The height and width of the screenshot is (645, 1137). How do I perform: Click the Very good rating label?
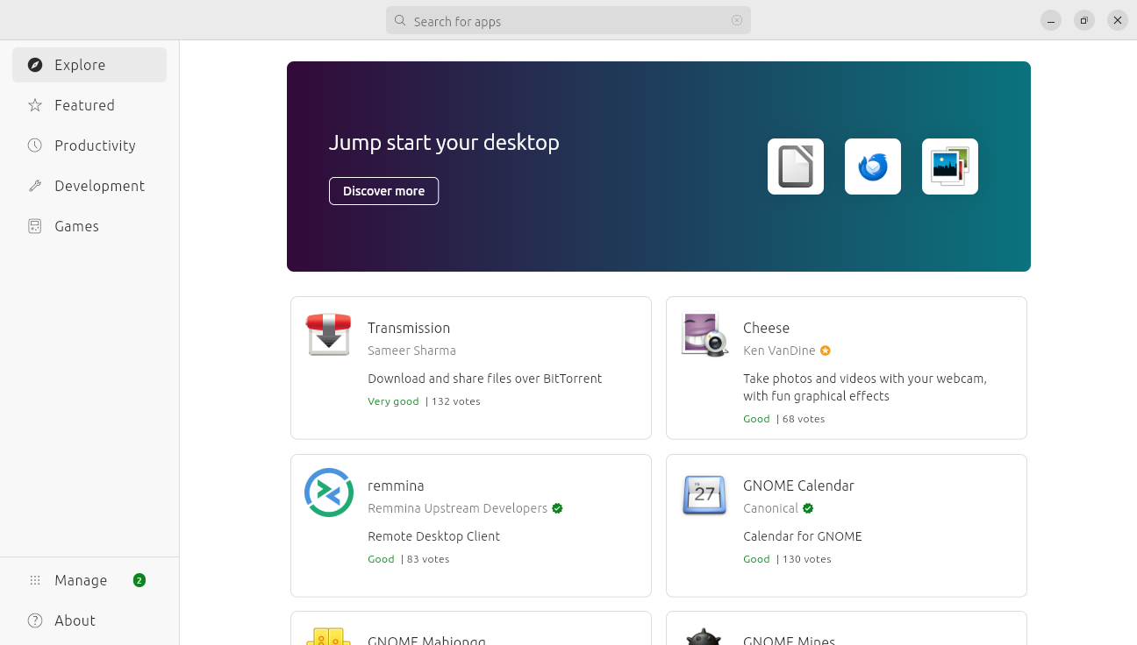coord(393,401)
